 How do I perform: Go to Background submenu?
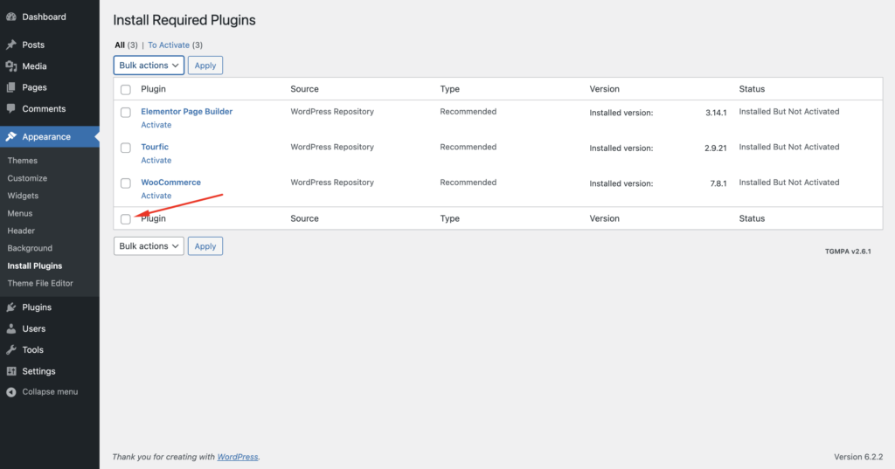click(30, 248)
